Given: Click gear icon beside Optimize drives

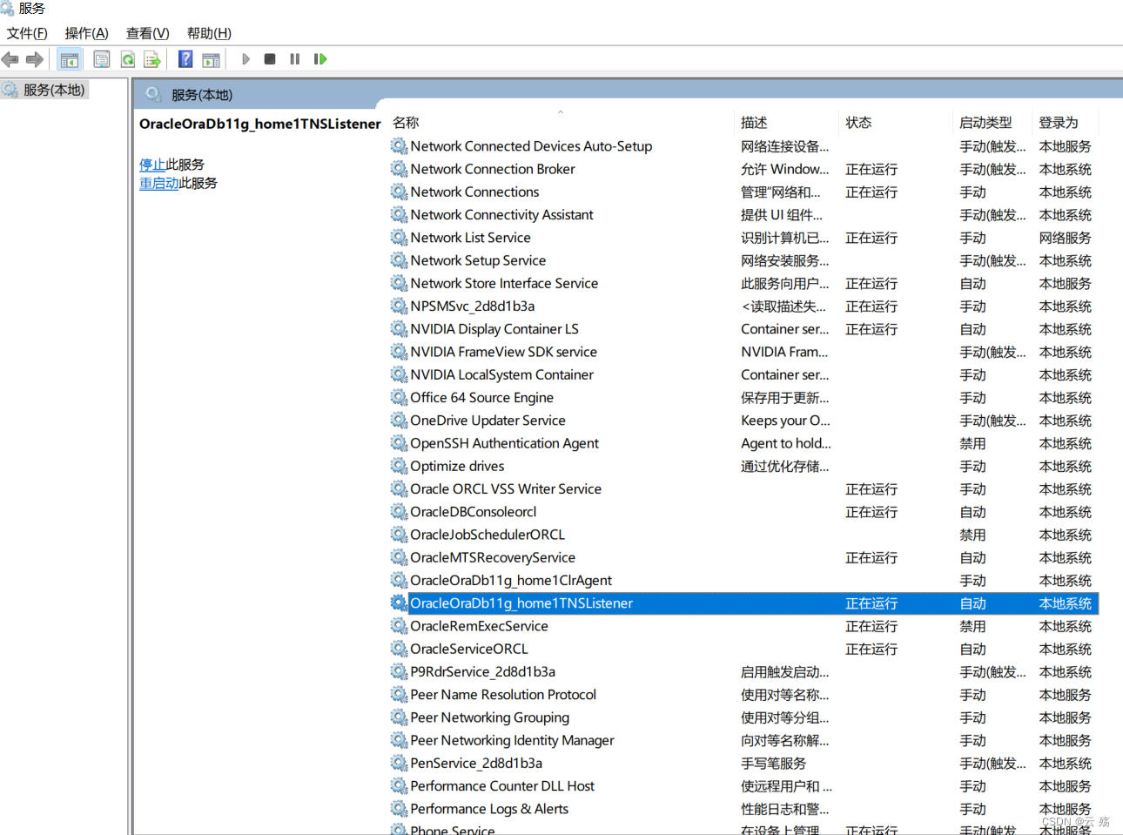Looking at the screenshot, I should (x=399, y=466).
